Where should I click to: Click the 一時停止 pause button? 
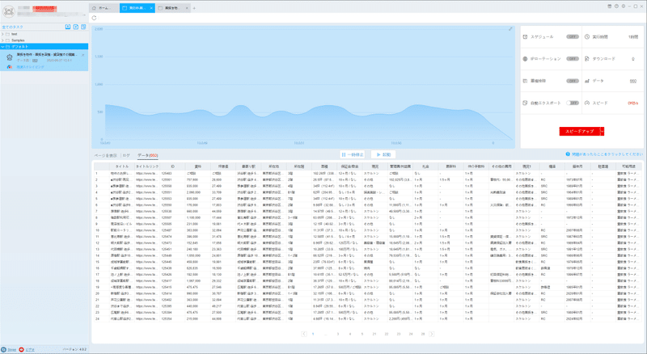coord(353,154)
